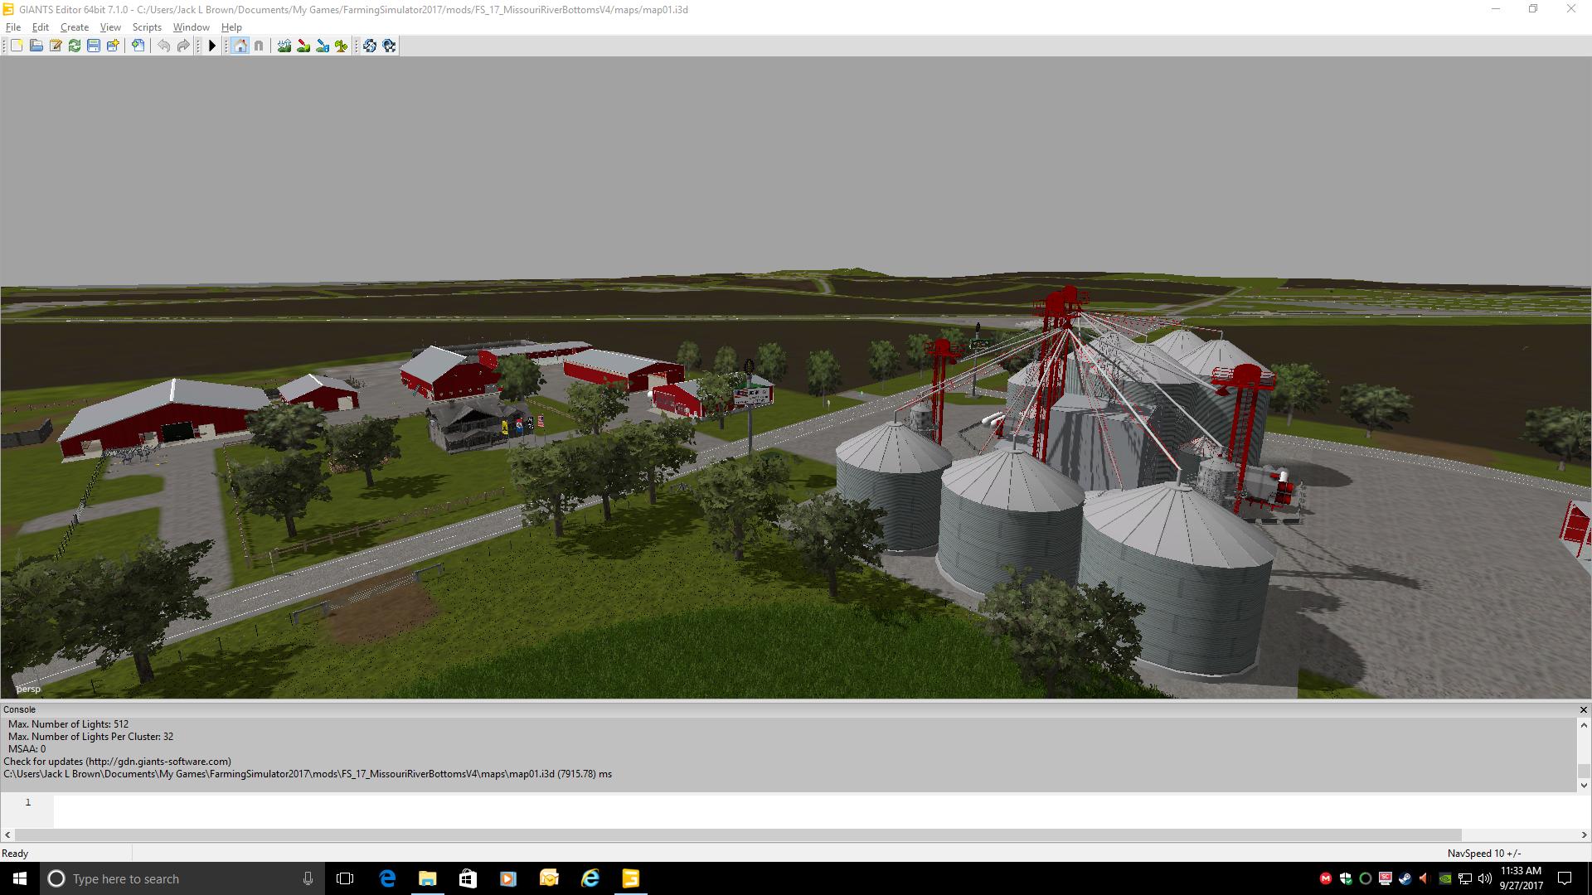Toggle the magnet snap icon
This screenshot has height=895, width=1592.
259,46
